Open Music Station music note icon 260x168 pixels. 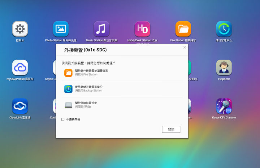pos(101,29)
